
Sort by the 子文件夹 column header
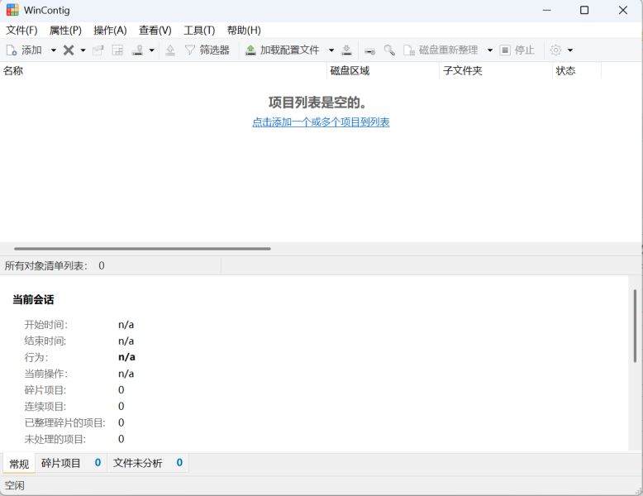[496, 70]
